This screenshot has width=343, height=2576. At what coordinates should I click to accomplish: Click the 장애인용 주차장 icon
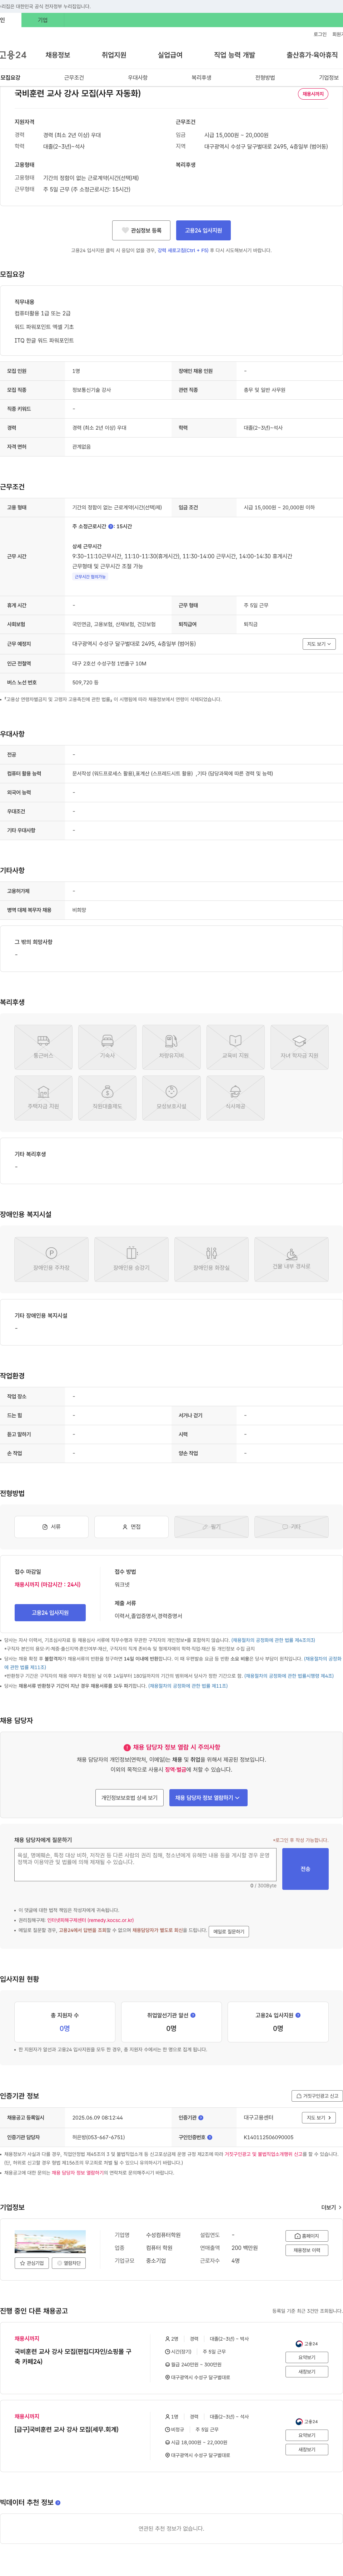[x=51, y=1259]
